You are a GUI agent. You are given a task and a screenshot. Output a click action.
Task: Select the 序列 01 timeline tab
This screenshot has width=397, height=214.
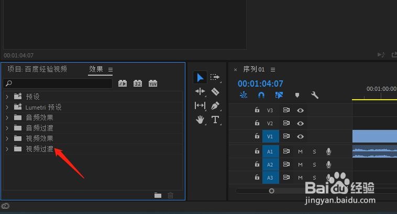click(253, 69)
